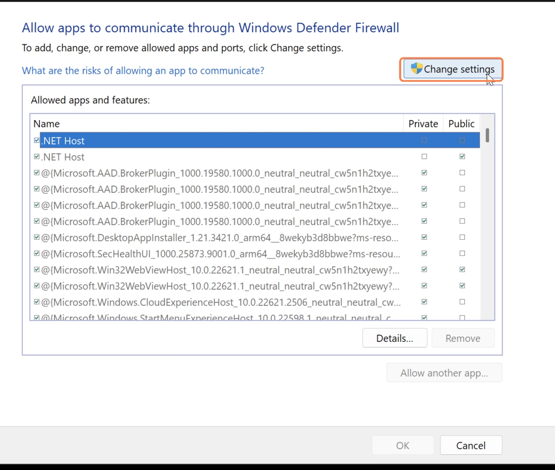Check Public for Microsoft.SecHealthUI
This screenshot has height=470, width=555.
(462, 253)
